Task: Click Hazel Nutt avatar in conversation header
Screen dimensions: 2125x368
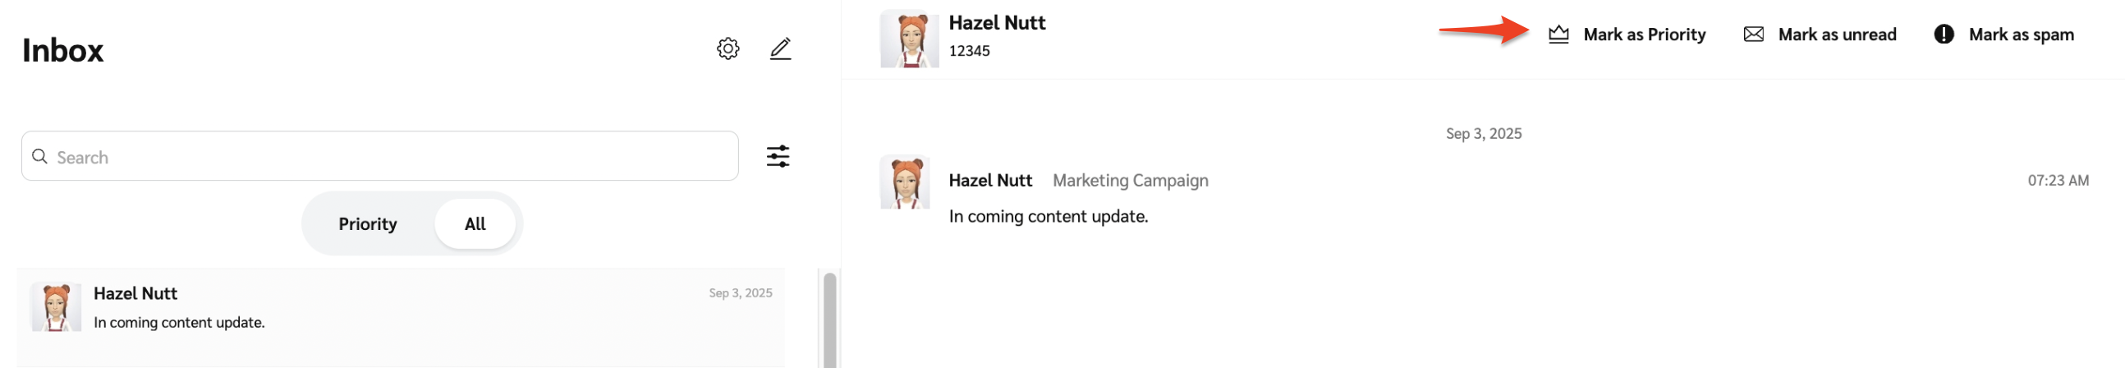Action: pos(909,39)
